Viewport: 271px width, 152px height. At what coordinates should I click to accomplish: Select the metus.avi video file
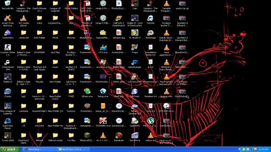(x=151, y=135)
